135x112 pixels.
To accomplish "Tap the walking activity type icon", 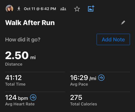I will click(x=19, y=9).
